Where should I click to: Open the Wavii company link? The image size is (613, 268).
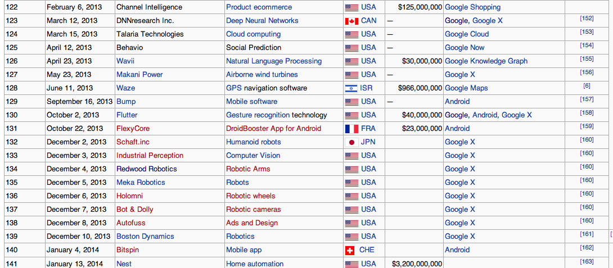click(x=125, y=61)
